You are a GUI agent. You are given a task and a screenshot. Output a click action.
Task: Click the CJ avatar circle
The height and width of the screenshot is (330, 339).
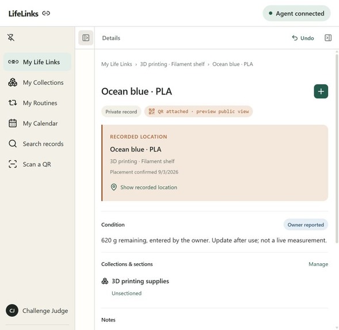pos(12,310)
